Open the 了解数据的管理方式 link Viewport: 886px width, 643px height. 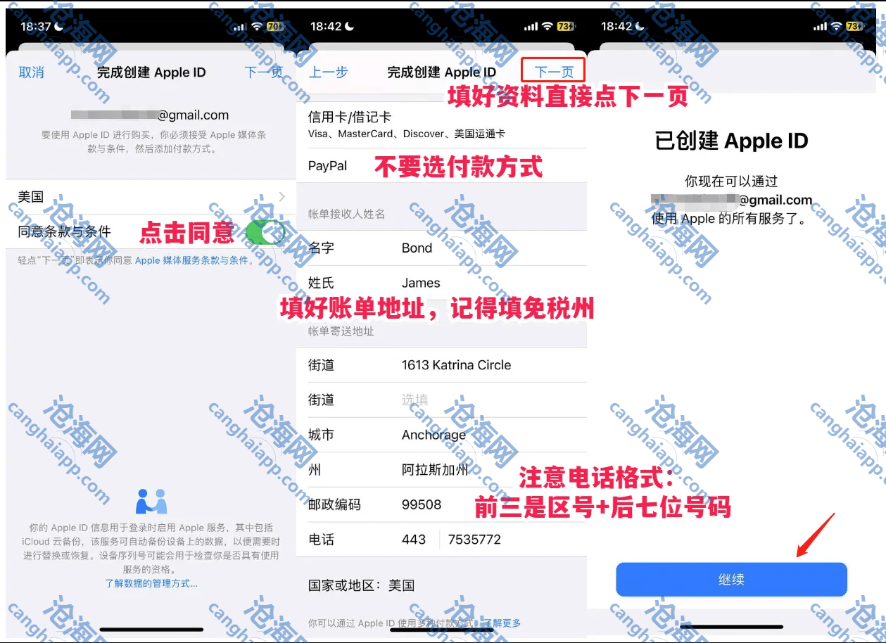[x=151, y=583]
